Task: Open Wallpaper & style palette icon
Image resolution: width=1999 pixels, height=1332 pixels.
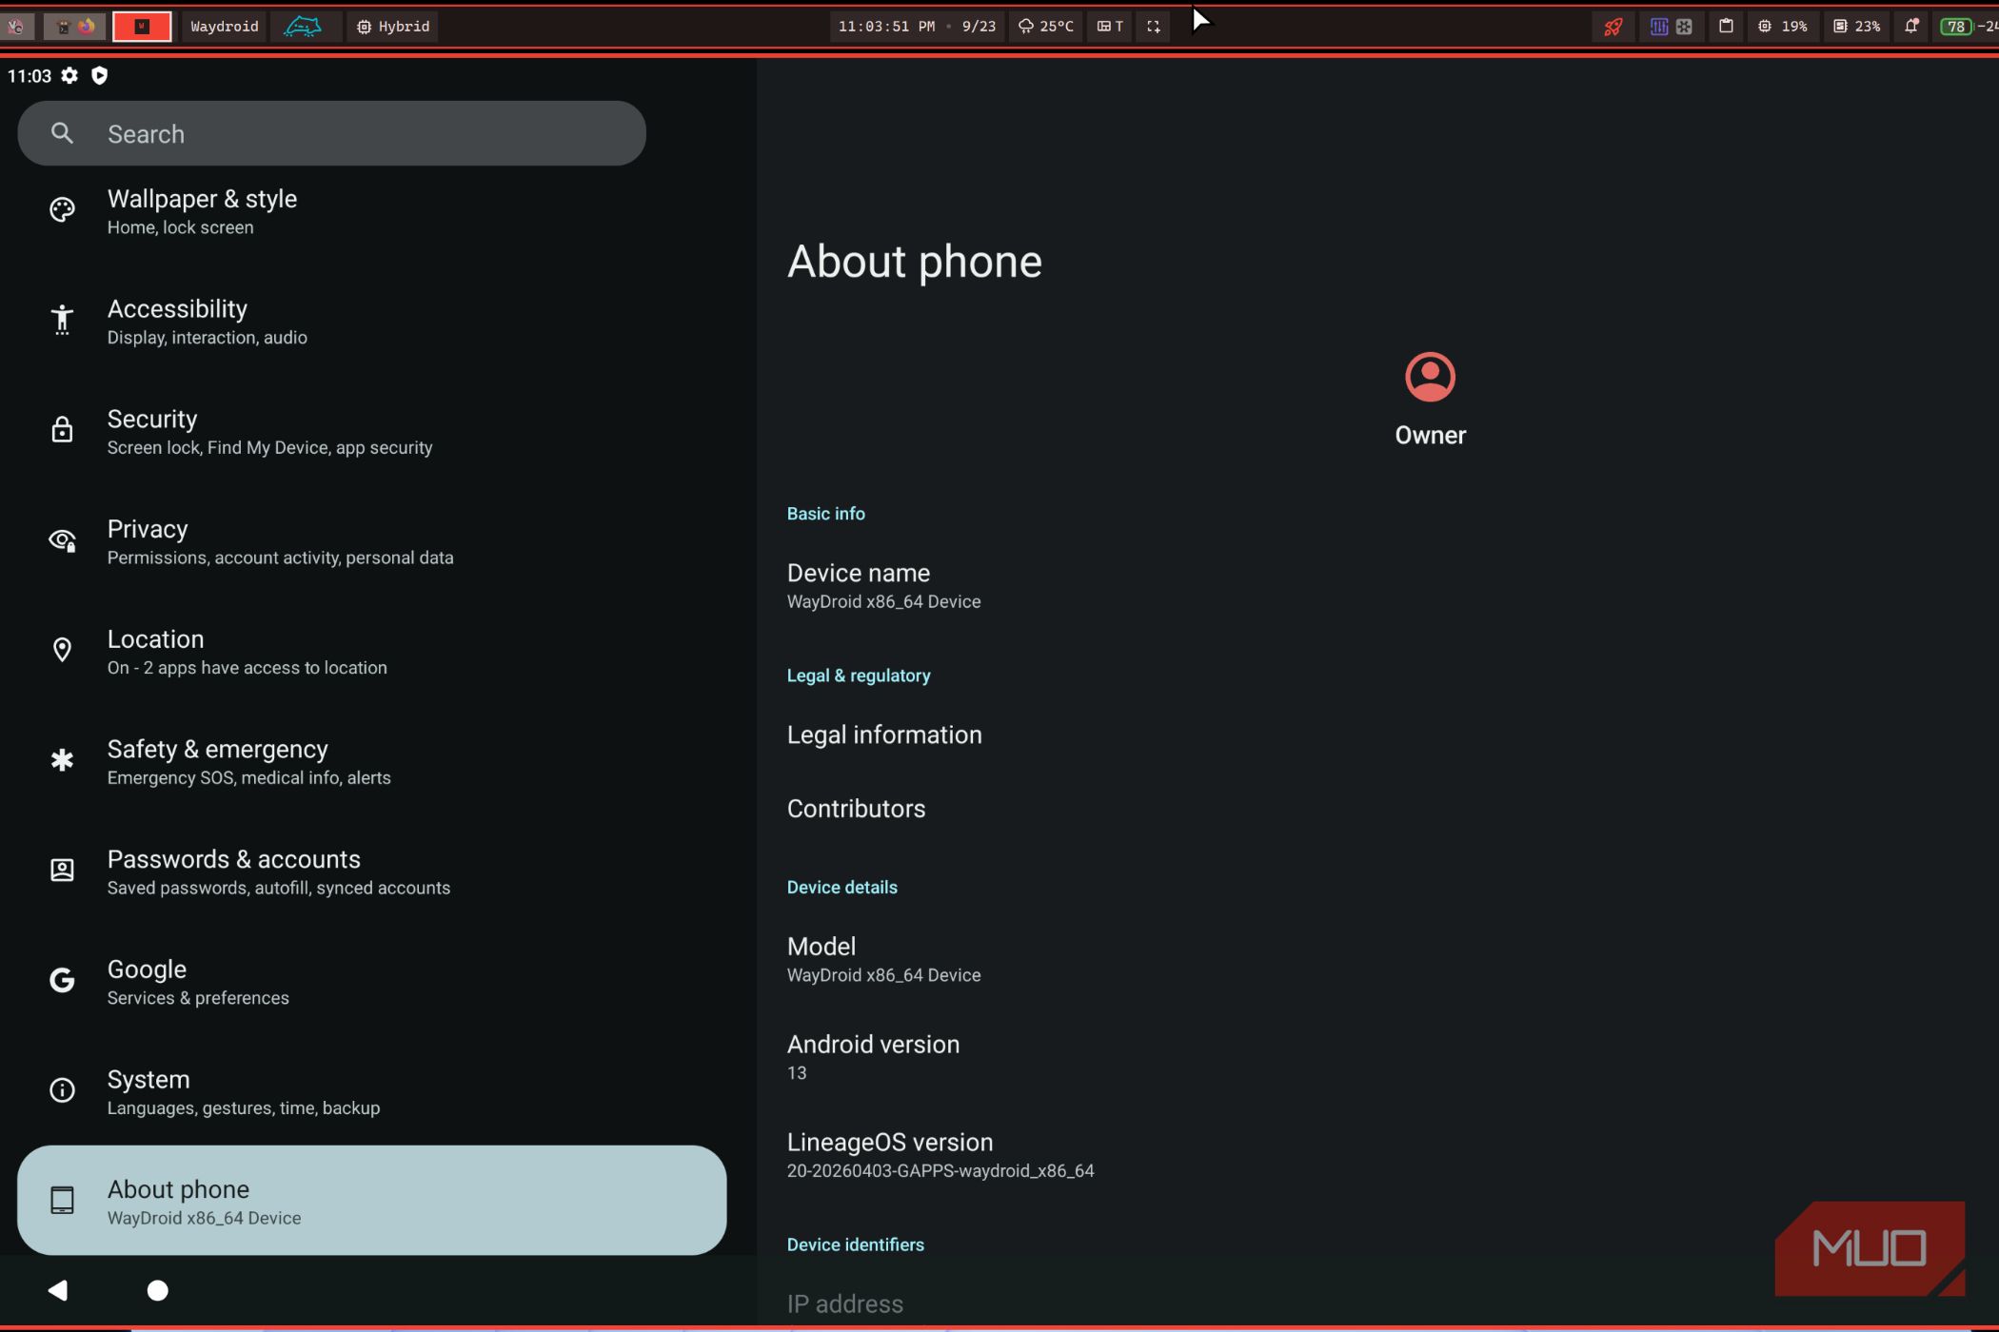Action: [62, 210]
